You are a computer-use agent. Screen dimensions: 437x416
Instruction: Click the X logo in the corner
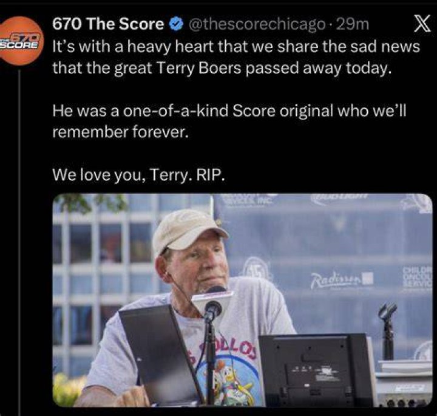click(x=422, y=24)
